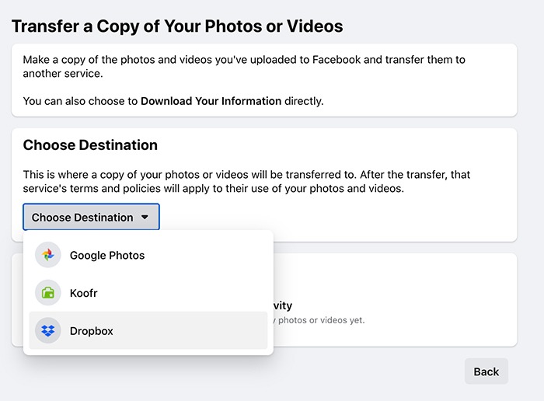Click the Transfer a Copy page heading

(x=177, y=26)
